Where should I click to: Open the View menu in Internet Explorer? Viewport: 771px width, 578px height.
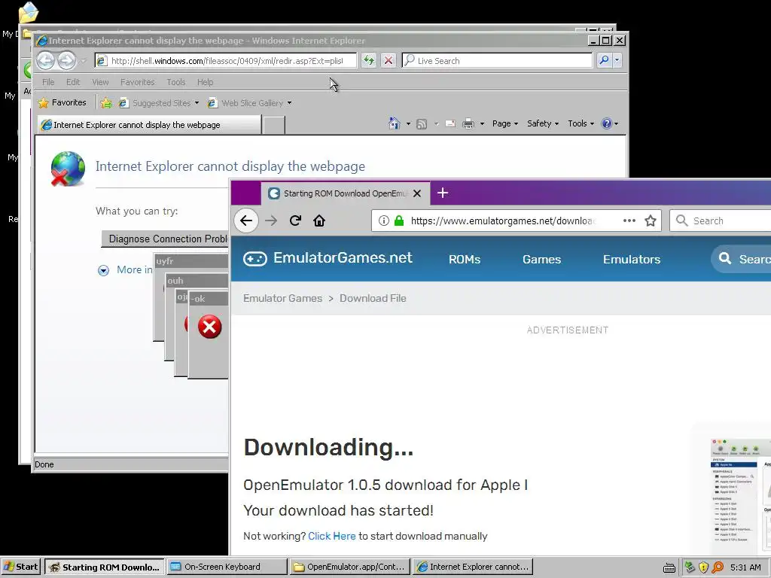click(100, 82)
